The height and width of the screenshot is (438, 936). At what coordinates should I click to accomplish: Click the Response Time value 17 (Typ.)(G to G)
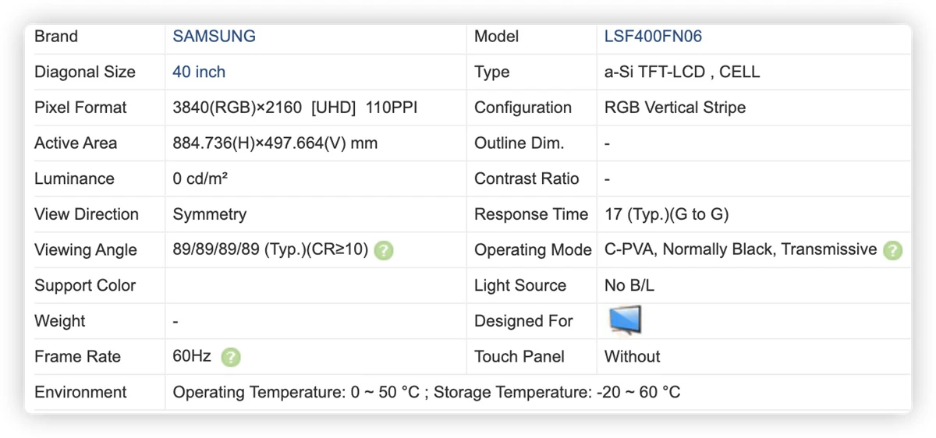(x=667, y=214)
